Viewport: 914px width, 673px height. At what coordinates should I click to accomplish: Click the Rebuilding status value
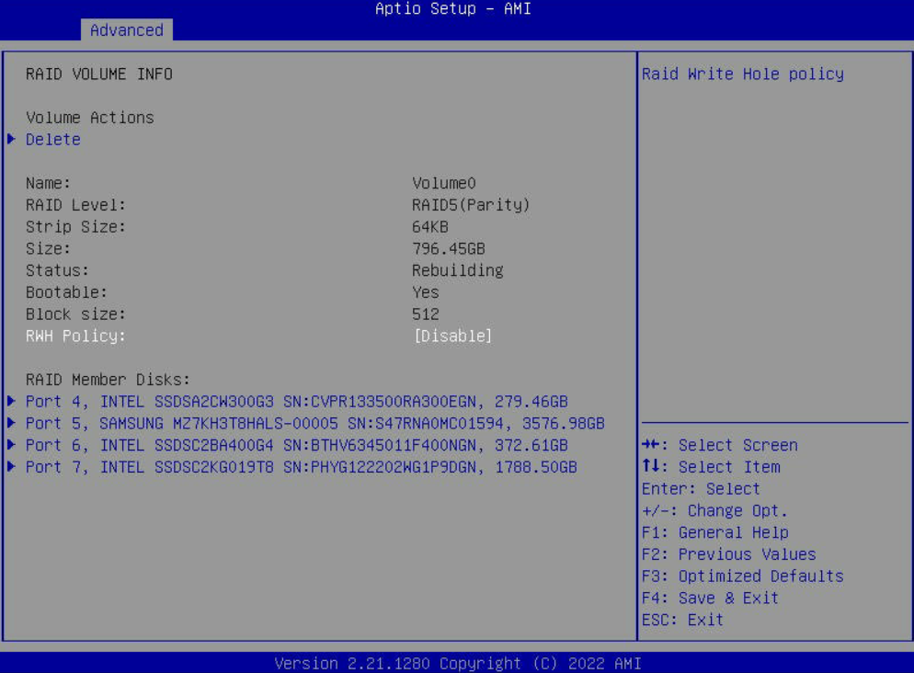[458, 271]
